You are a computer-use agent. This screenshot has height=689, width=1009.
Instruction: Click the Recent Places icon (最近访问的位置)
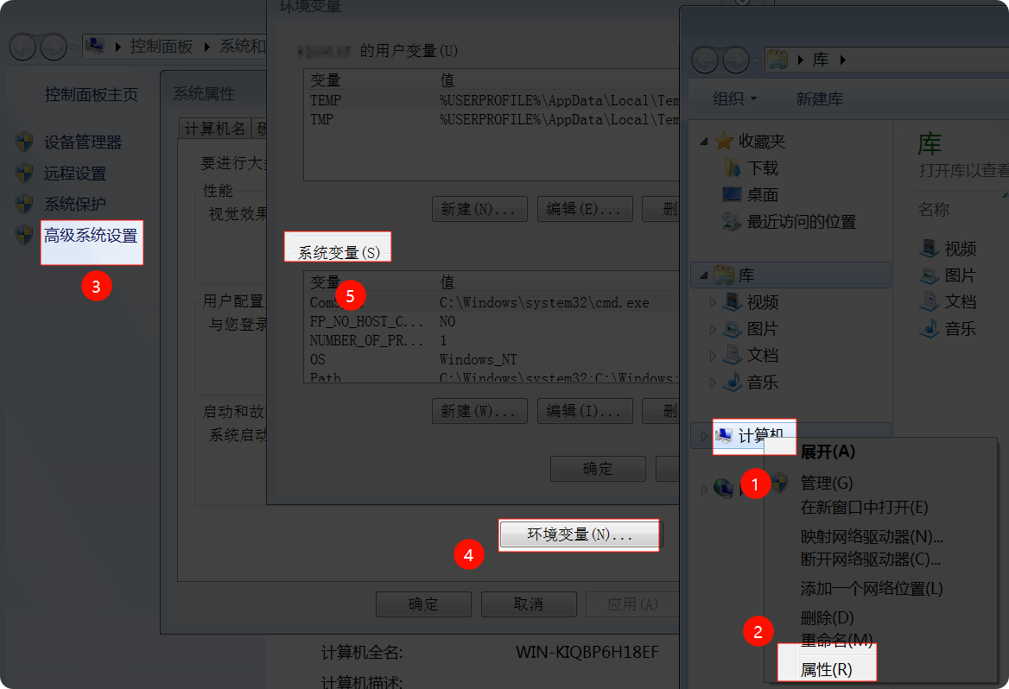click(x=732, y=222)
